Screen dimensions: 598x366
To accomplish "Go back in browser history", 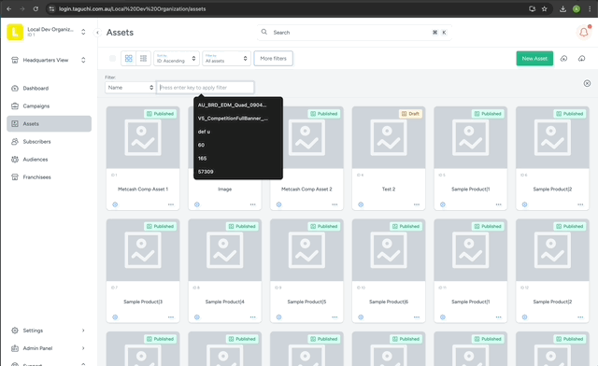I will tap(9, 8).
